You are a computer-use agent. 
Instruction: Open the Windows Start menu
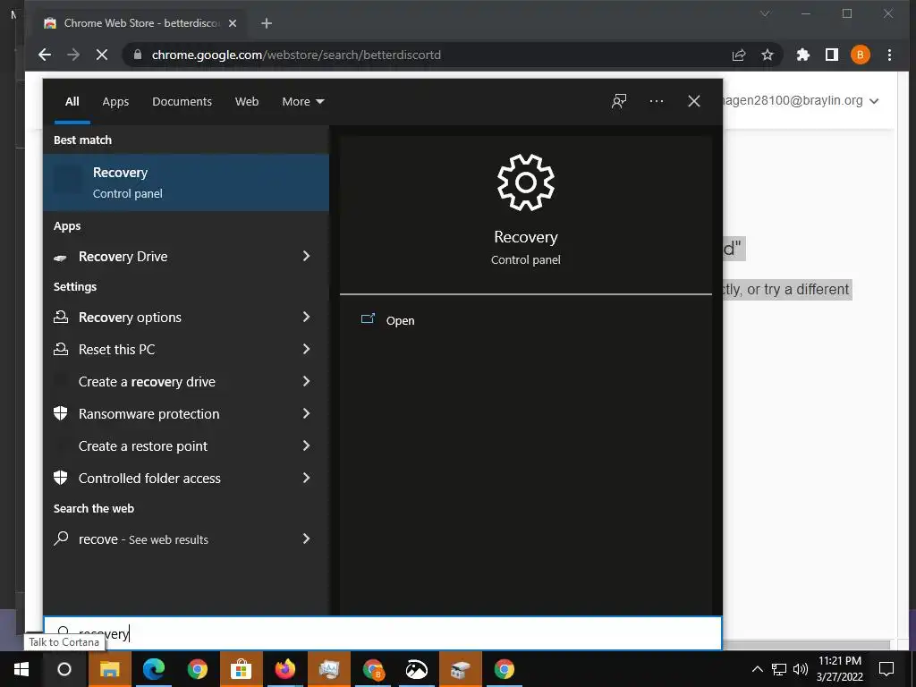coord(21,669)
